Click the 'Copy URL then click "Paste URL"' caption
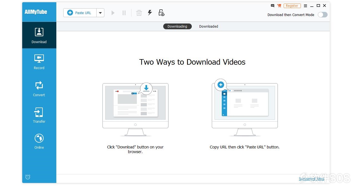The width and height of the screenshot is (355, 186). click(x=245, y=147)
